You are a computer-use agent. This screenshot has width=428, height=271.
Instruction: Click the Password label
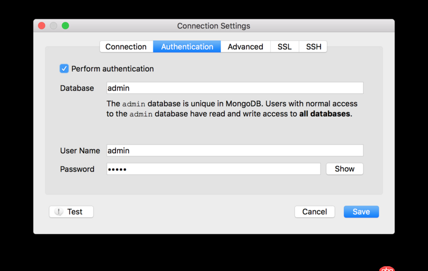77,169
